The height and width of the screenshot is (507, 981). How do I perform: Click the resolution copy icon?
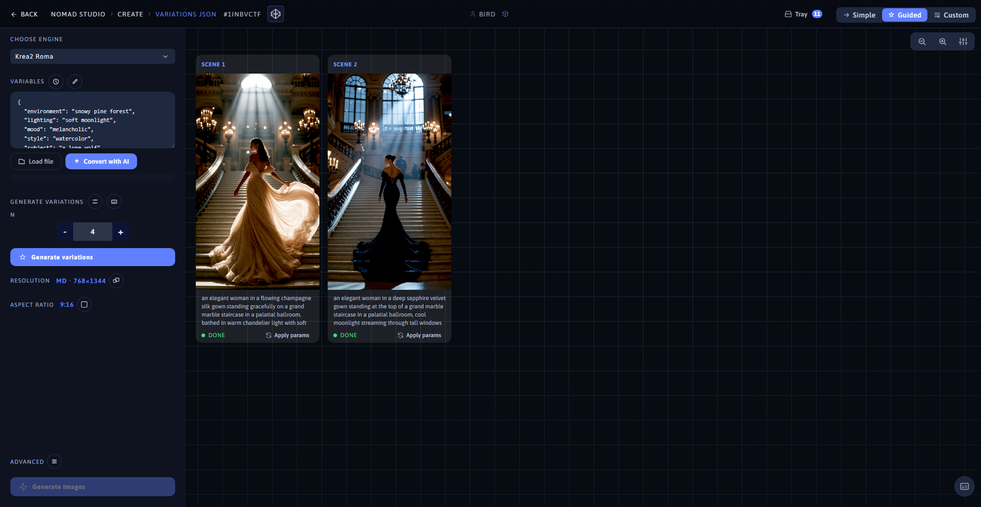click(116, 281)
